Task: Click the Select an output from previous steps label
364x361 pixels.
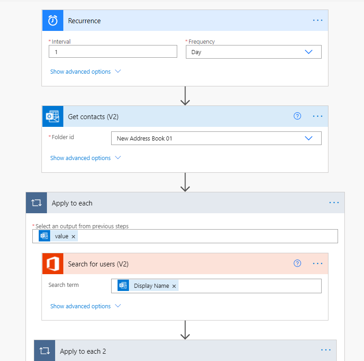Action: (x=82, y=226)
